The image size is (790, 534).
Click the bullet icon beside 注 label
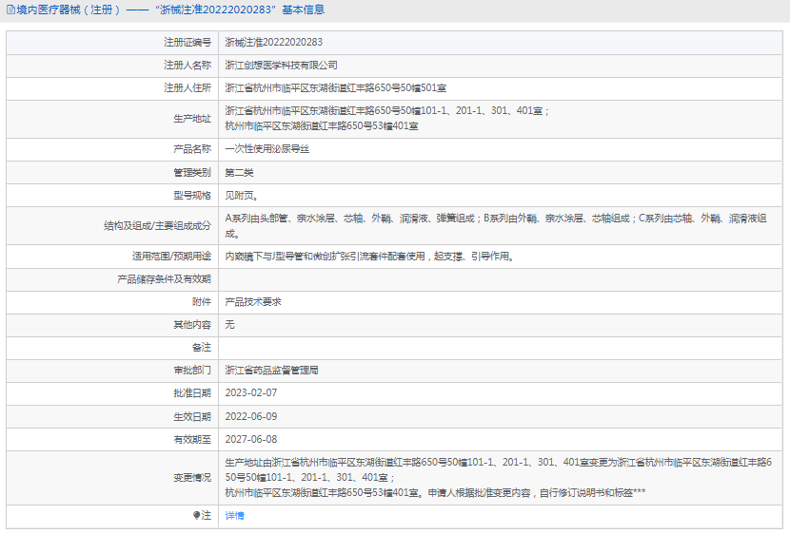[x=196, y=515]
